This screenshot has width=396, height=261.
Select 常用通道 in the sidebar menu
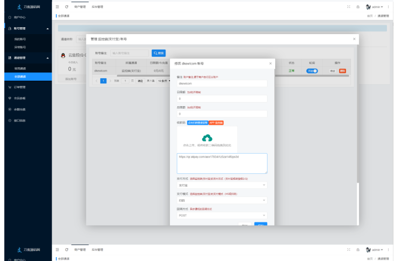(x=20, y=69)
